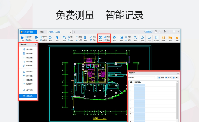Convert drawing with 转PDF button
Image resolution: width=199 pixels, height=122 pixels.
[x=43, y=37]
